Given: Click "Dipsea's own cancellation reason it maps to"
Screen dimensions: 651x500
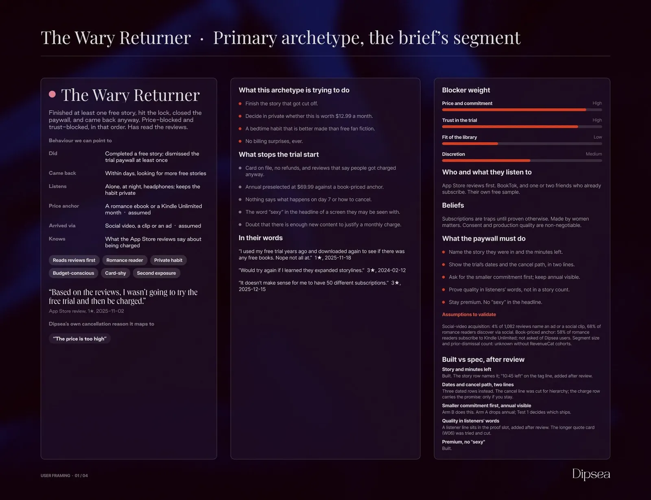Looking at the screenshot, I should coord(101,324).
